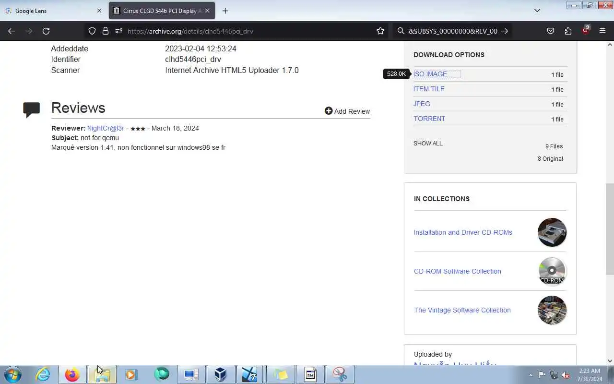This screenshot has width=614, height=384.
Task: Switch to Firefox in the taskbar
Action: tap(72, 374)
